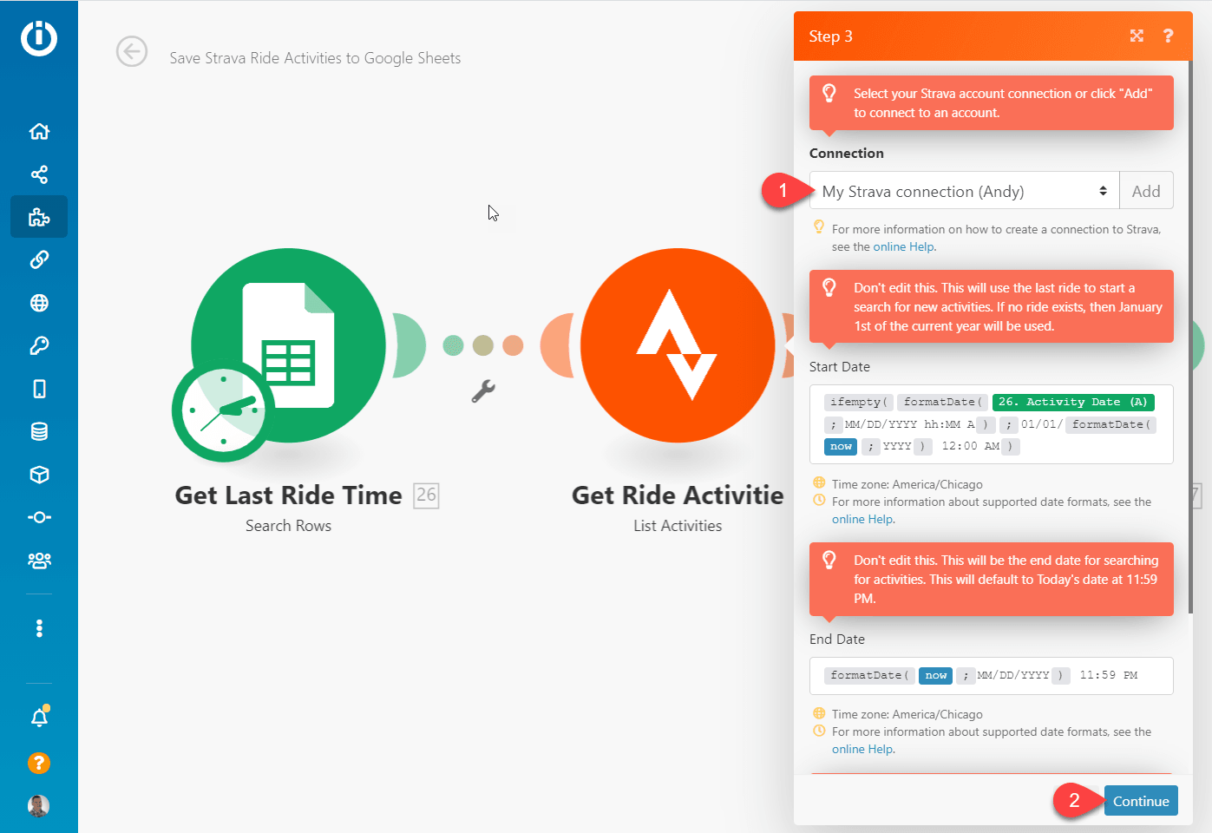Expand the Step 3 panel to fullscreen
Viewport: 1212px width, 833px height.
click(1137, 36)
